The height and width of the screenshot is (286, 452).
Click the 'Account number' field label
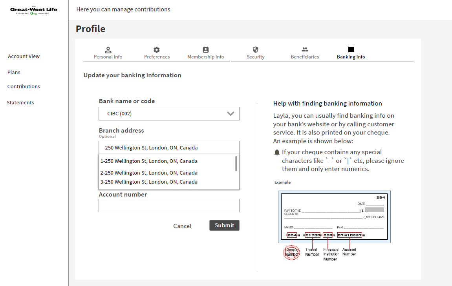click(123, 195)
